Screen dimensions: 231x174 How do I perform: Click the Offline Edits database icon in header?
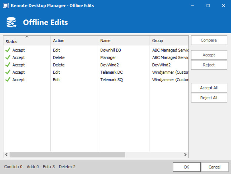11,22
